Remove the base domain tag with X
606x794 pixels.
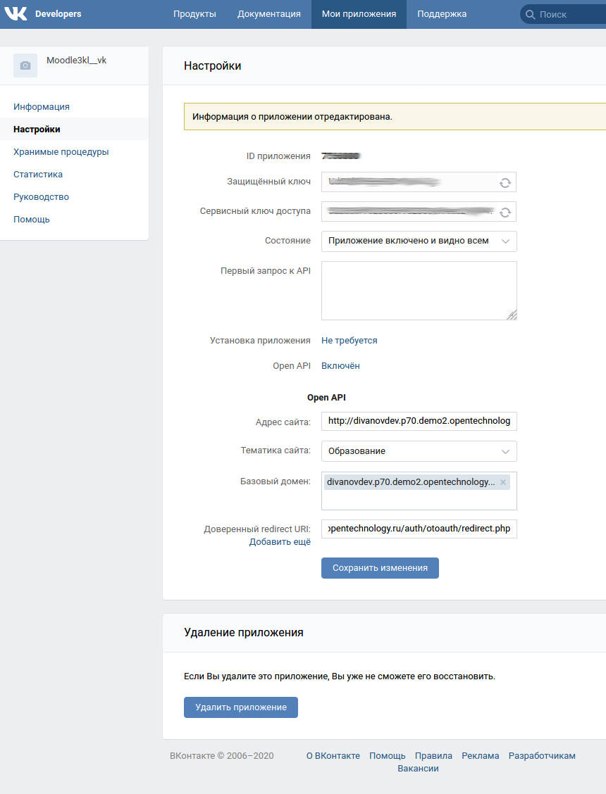point(503,482)
